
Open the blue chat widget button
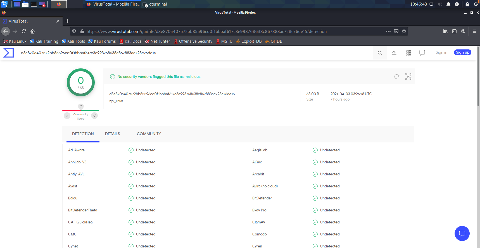462,233
